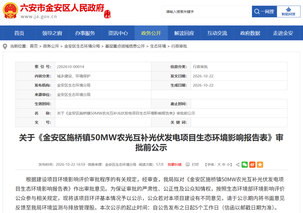303x213 pixels.
Task: Click the magnifier 一网搜 search button
Action: [x=264, y=11]
